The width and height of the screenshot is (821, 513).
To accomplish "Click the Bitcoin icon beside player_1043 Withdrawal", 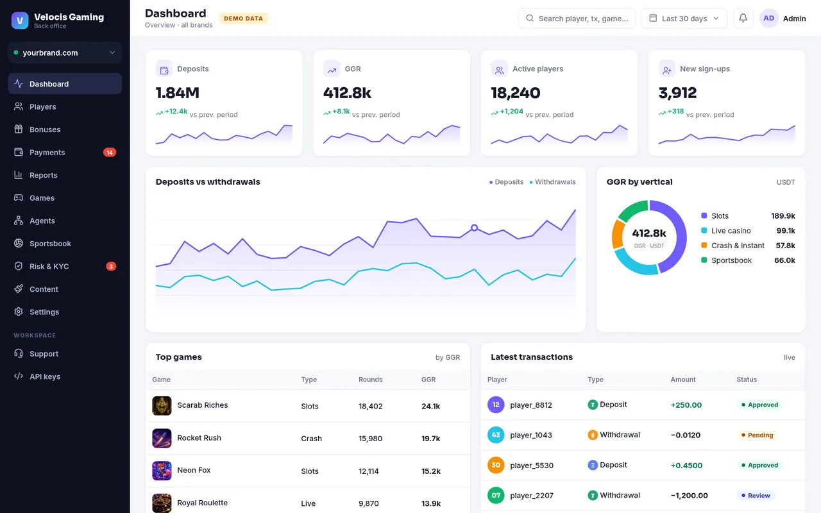I will (593, 435).
